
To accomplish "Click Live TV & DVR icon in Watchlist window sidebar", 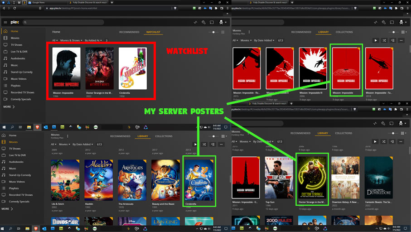I will pyautogui.click(x=5, y=51).
